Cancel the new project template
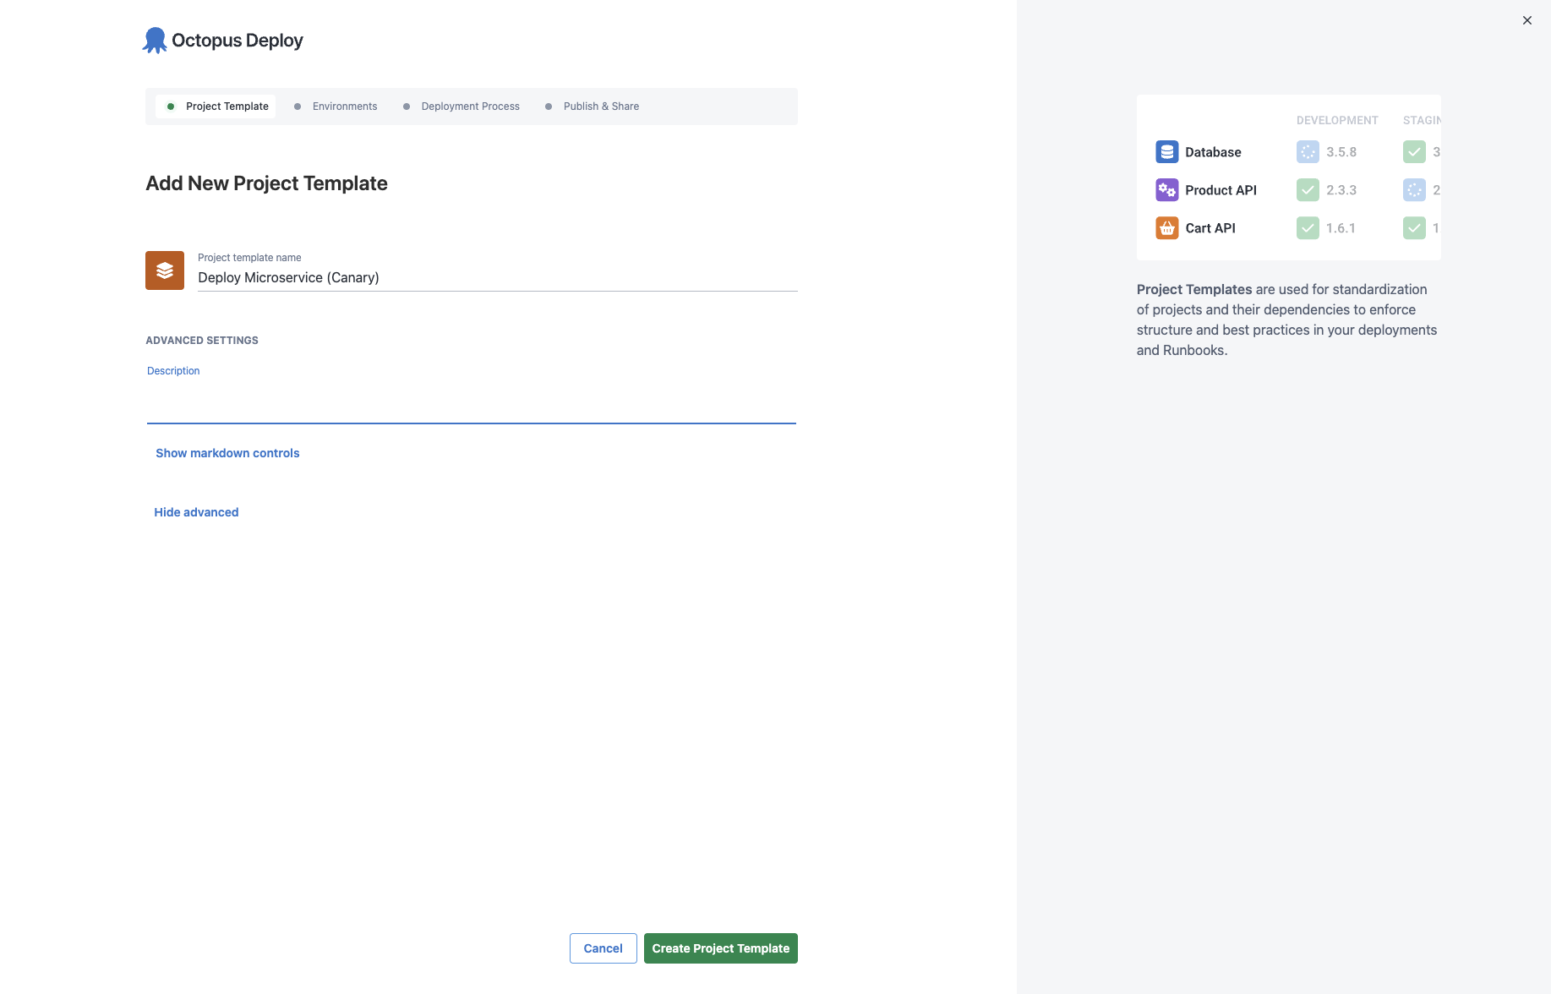Viewport: 1551px width, 994px height. 603,948
